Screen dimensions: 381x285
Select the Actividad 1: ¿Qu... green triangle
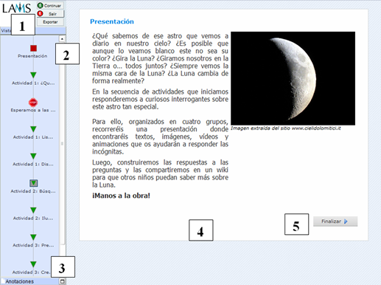click(33, 75)
